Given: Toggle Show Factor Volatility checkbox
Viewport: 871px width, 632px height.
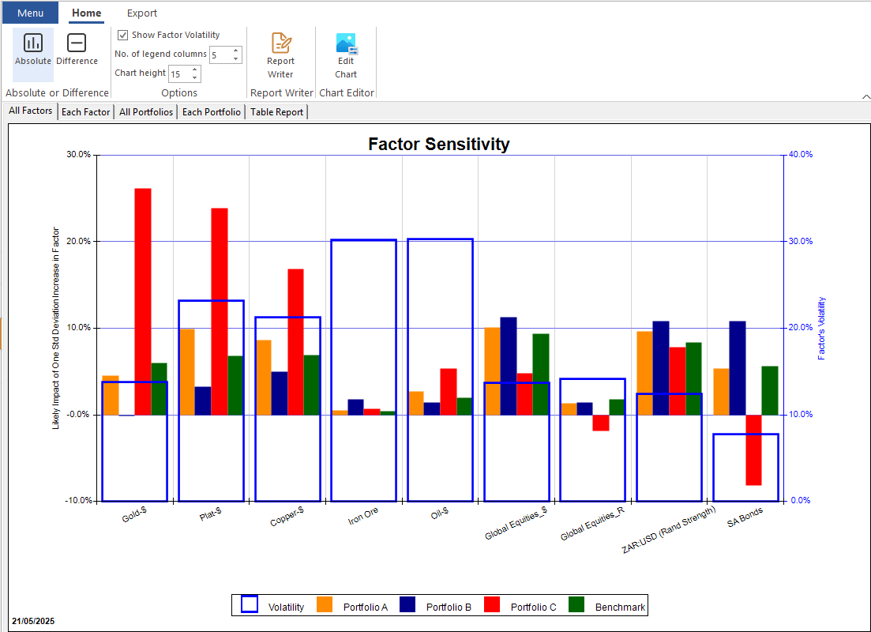Looking at the screenshot, I should click(x=122, y=35).
